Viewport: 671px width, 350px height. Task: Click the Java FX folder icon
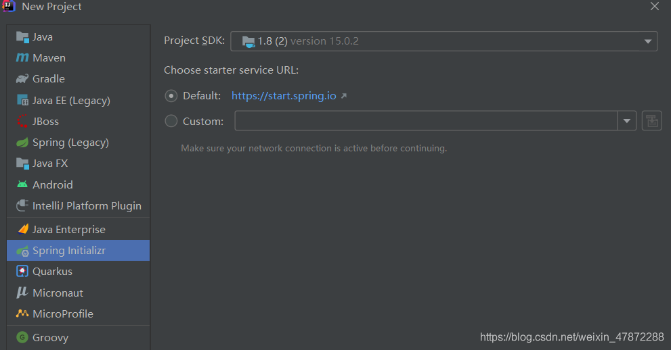point(22,163)
